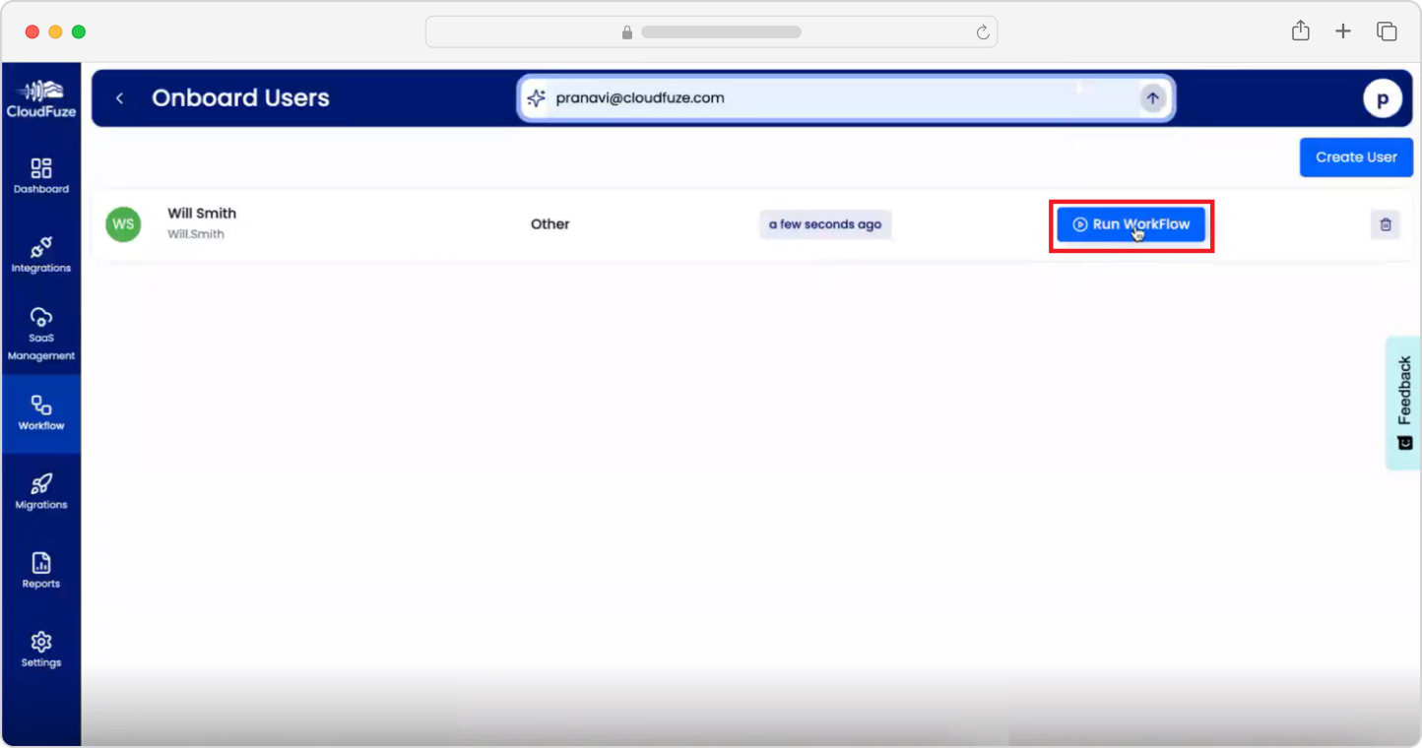The image size is (1422, 748).
Task: Open the Dashboard sidebar item
Action: point(41,176)
